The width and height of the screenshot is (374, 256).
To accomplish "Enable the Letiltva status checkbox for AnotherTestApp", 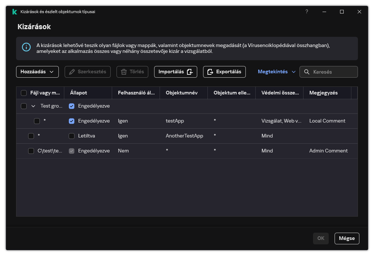I will pyautogui.click(x=72, y=136).
